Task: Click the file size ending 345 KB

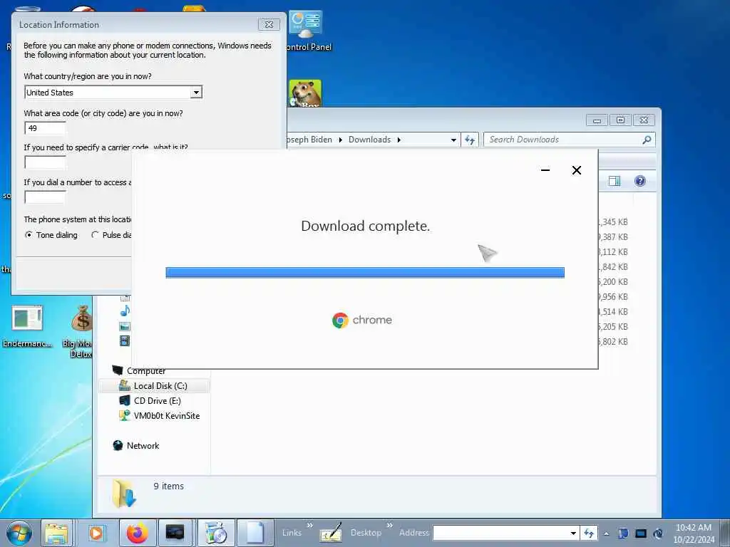Action: (613, 222)
